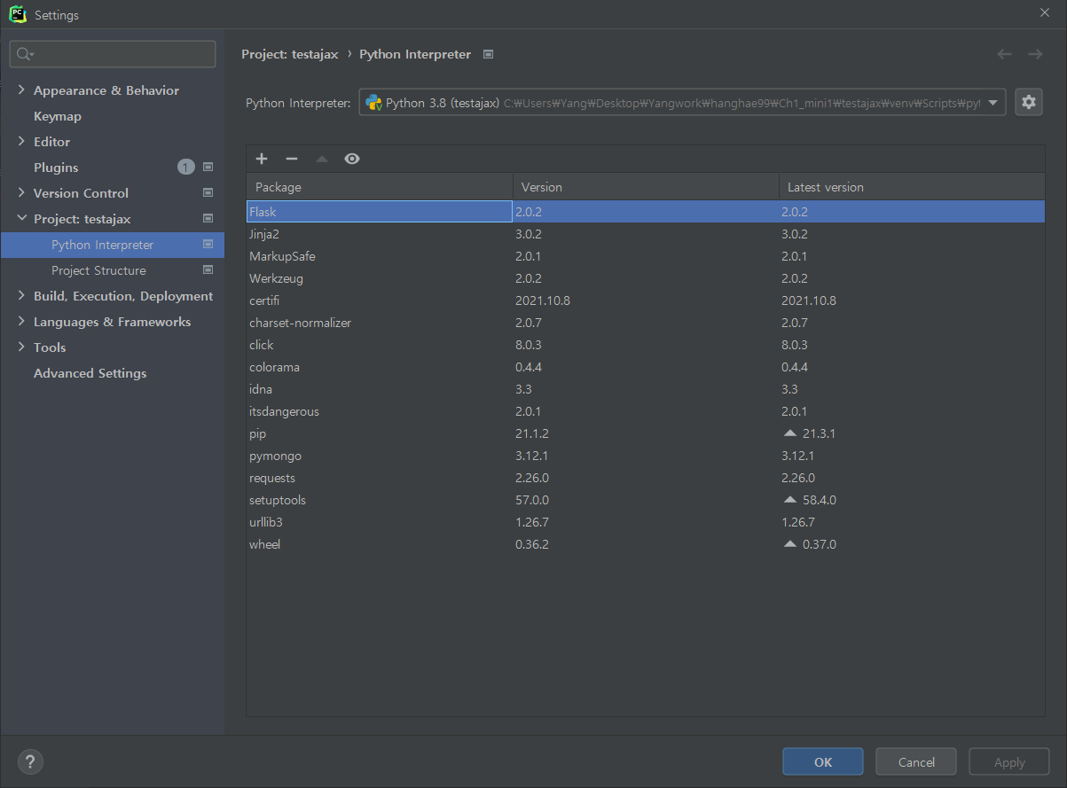
Task: Go back with the left arrow icon
Action: pos(1004,54)
